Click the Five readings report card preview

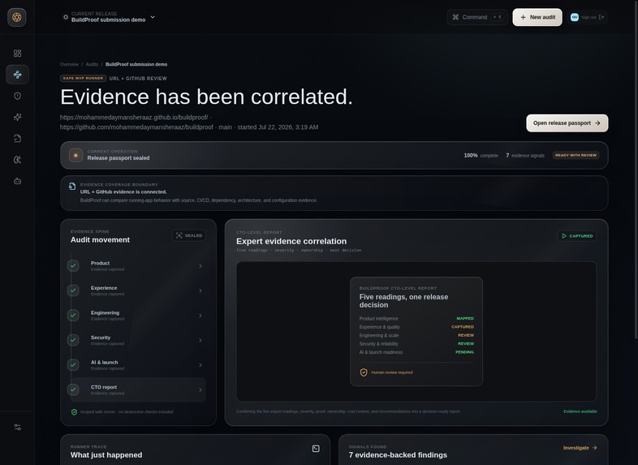point(416,332)
